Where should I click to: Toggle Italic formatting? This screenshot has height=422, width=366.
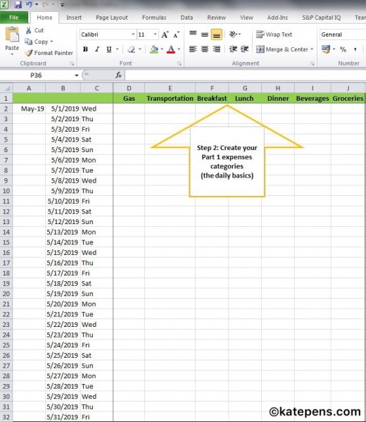97,49
